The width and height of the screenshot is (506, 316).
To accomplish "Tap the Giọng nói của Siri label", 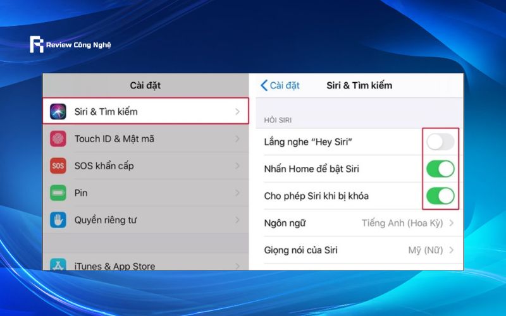I will (x=301, y=250).
